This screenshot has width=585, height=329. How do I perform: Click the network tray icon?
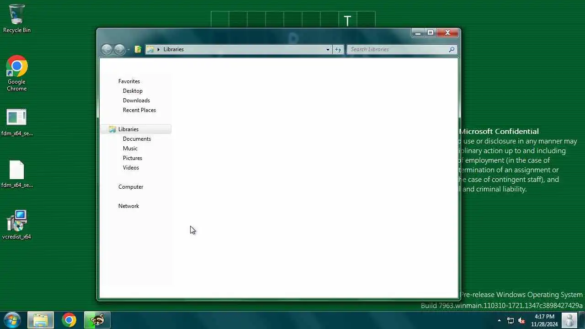[x=511, y=320]
